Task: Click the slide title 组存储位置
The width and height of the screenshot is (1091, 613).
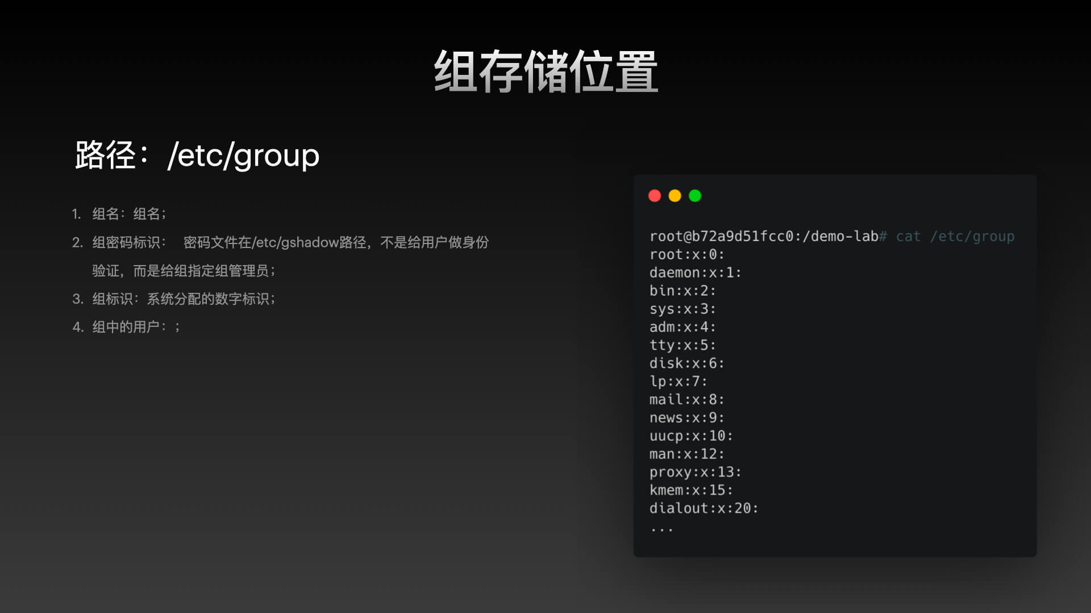Action: tap(545, 72)
